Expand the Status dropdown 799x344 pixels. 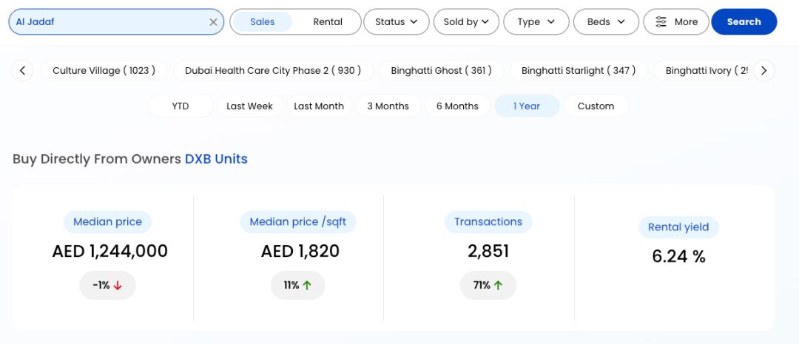(x=396, y=22)
